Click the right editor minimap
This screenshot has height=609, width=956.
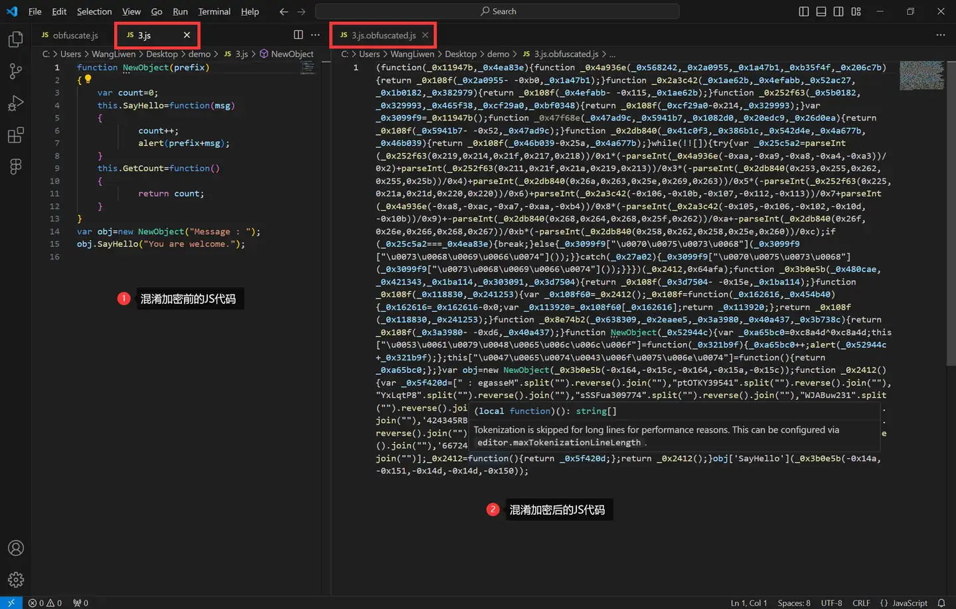click(921, 75)
